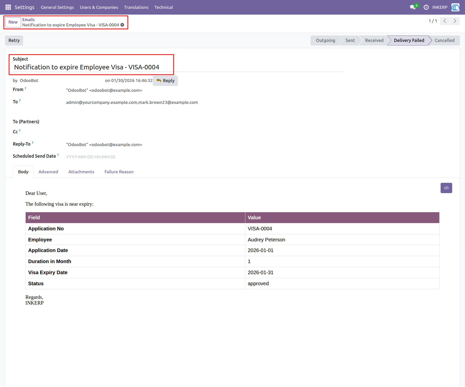Click the New button
Screen dimensions: 465x387
pos(13,22)
